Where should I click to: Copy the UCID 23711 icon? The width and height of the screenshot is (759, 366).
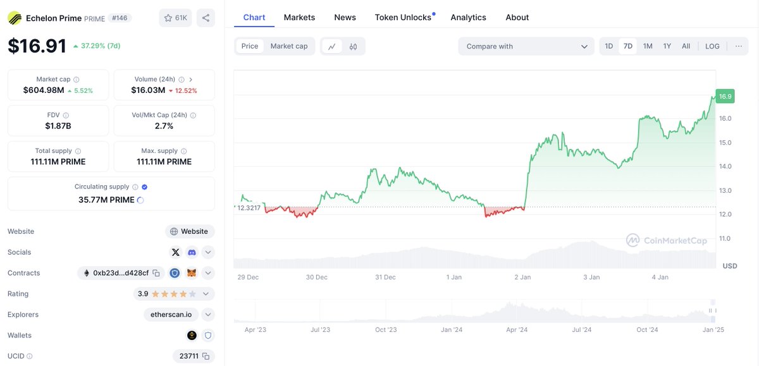206,356
